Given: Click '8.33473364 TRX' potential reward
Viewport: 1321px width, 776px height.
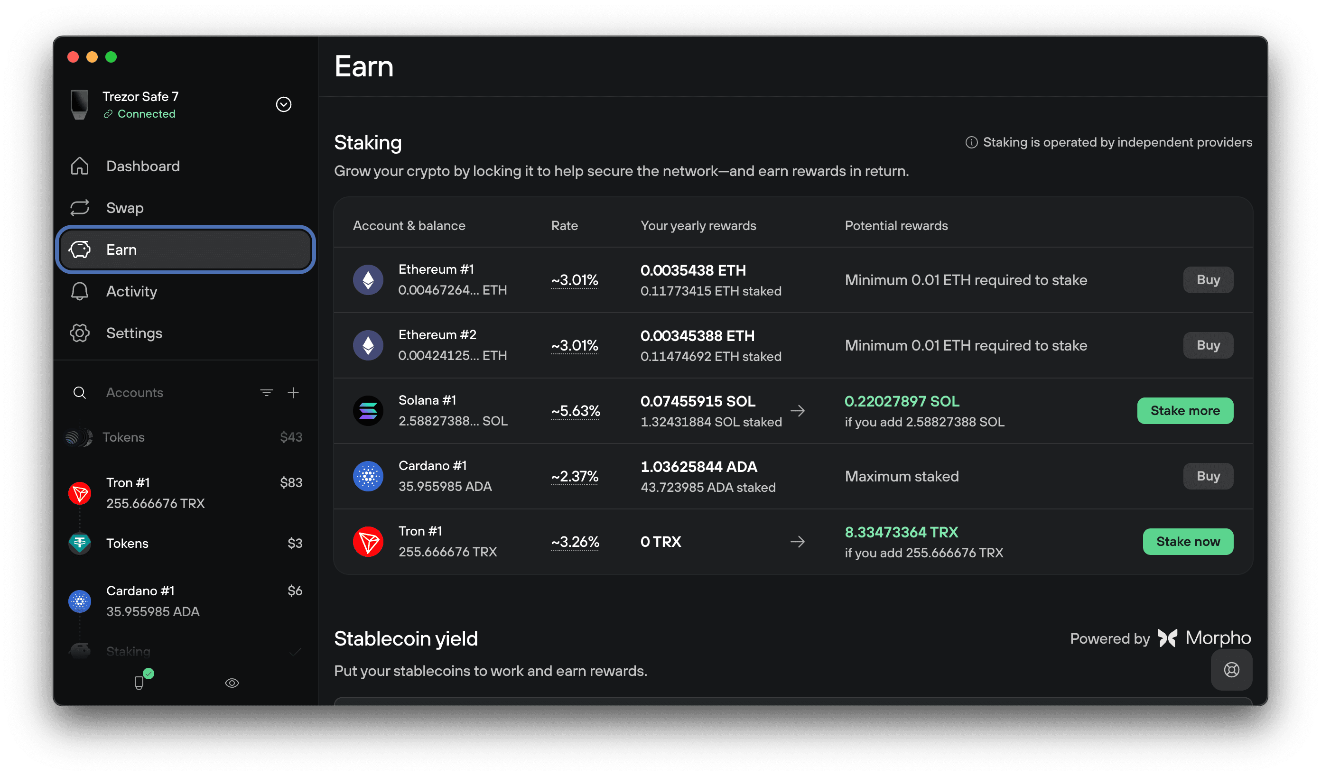Looking at the screenshot, I should [901, 532].
